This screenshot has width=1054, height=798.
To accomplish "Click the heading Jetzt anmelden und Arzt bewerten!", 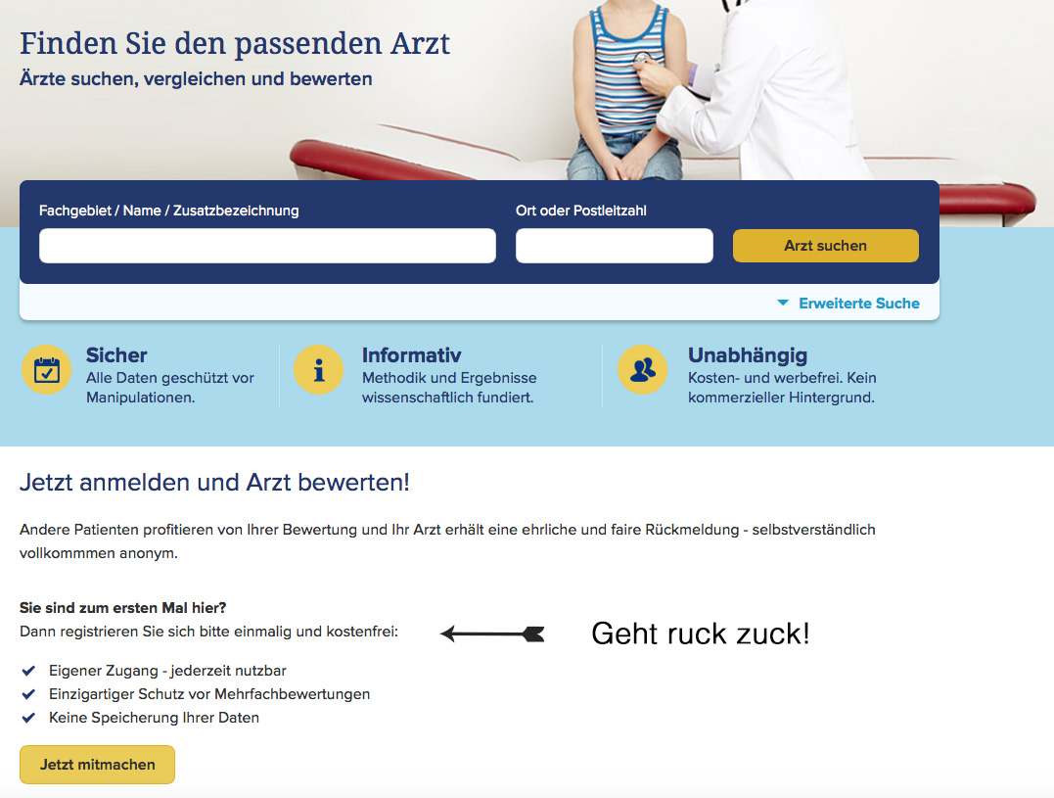I will pos(214,482).
